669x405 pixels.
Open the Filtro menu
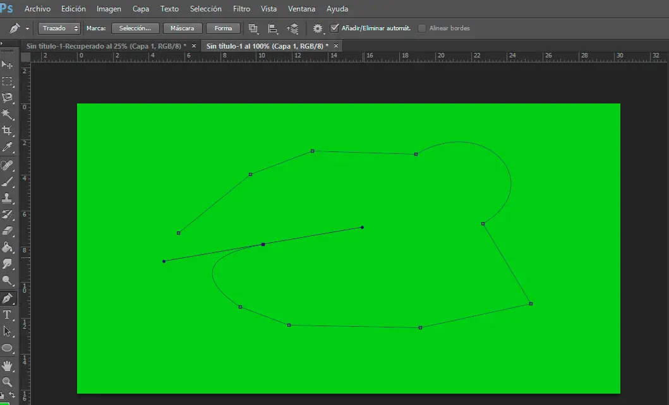(241, 9)
